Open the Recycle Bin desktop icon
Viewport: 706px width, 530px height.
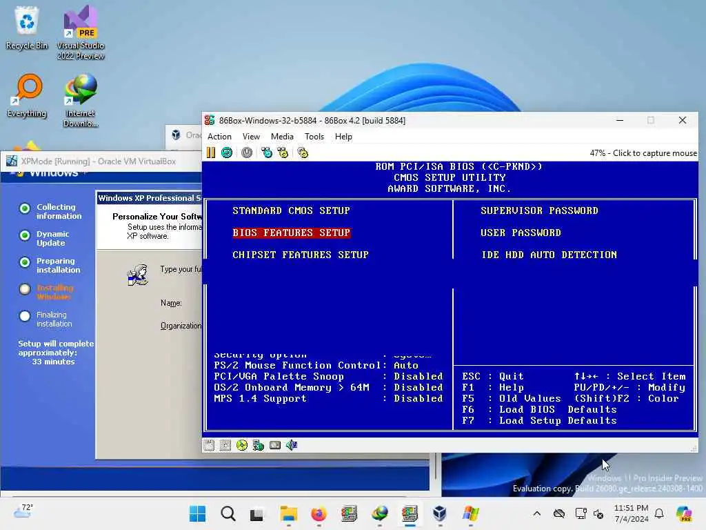click(27, 28)
